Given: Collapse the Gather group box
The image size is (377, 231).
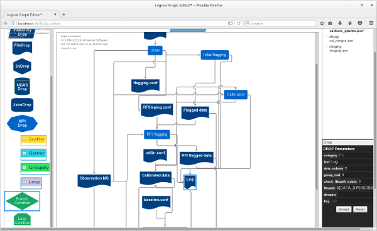Looking at the screenshot, I should pos(25,153).
